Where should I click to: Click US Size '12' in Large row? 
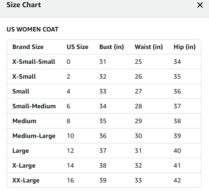(x=70, y=151)
